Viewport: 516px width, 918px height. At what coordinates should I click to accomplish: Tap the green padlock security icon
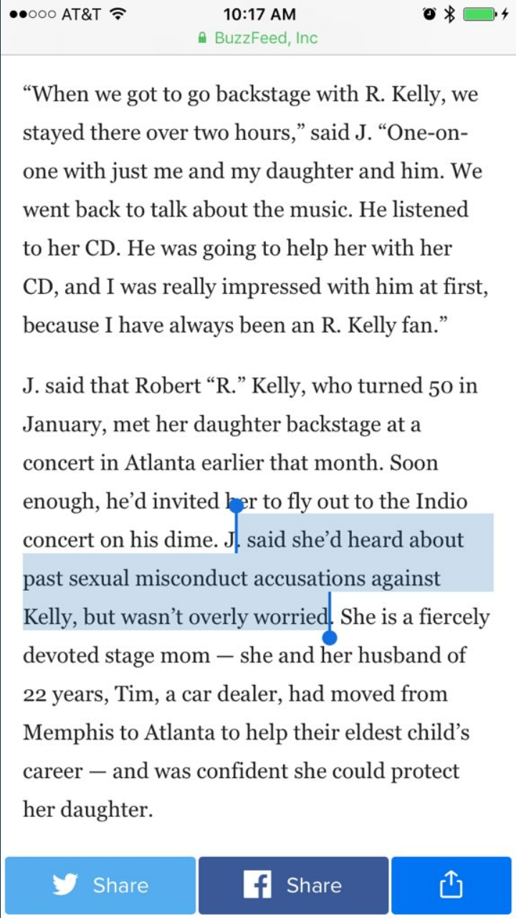[x=203, y=37]
